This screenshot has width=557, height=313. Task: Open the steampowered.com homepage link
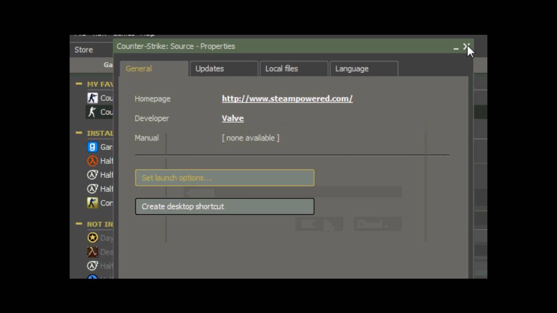287,99
